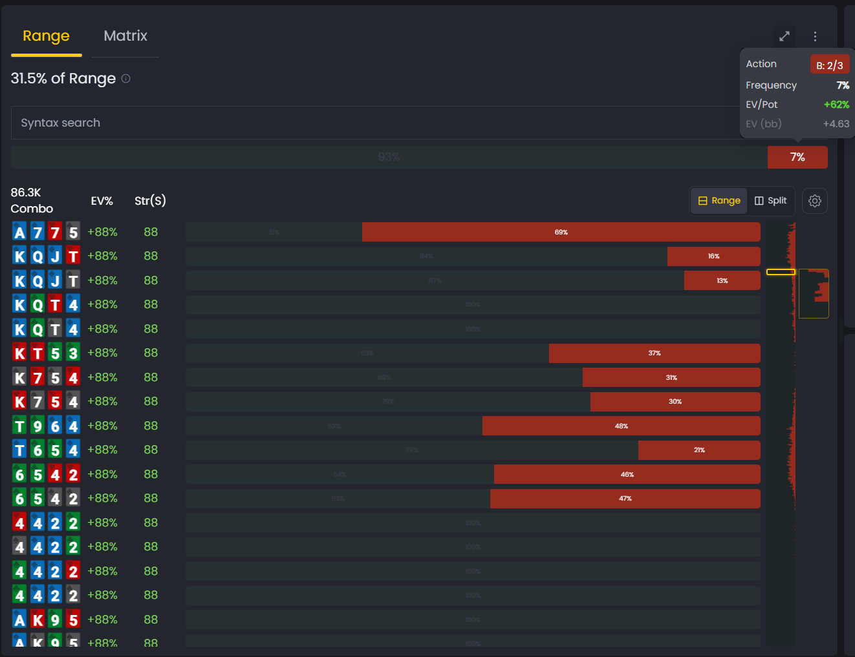The image size is (855, 657).
Task: Click the B: 2/3 action badge
Action: point(830,64)
